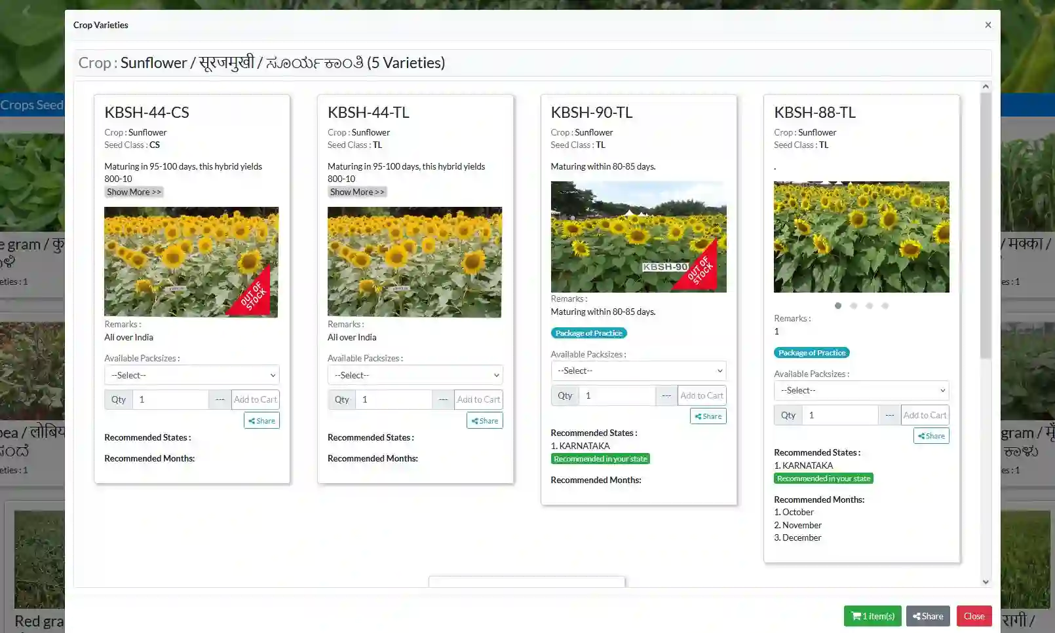Click 'Recommended in your state' badge on KBSH-88-TL

pyautogui.click(x=824, y=479)
